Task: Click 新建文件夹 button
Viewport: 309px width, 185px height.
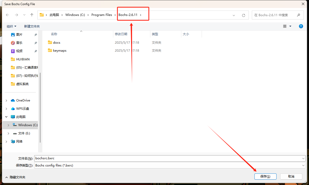Action: click(32, 26)
